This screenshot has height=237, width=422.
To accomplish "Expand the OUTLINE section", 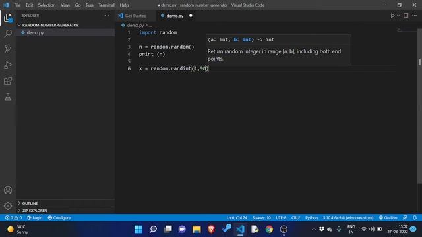I will [x=65, y=203].
